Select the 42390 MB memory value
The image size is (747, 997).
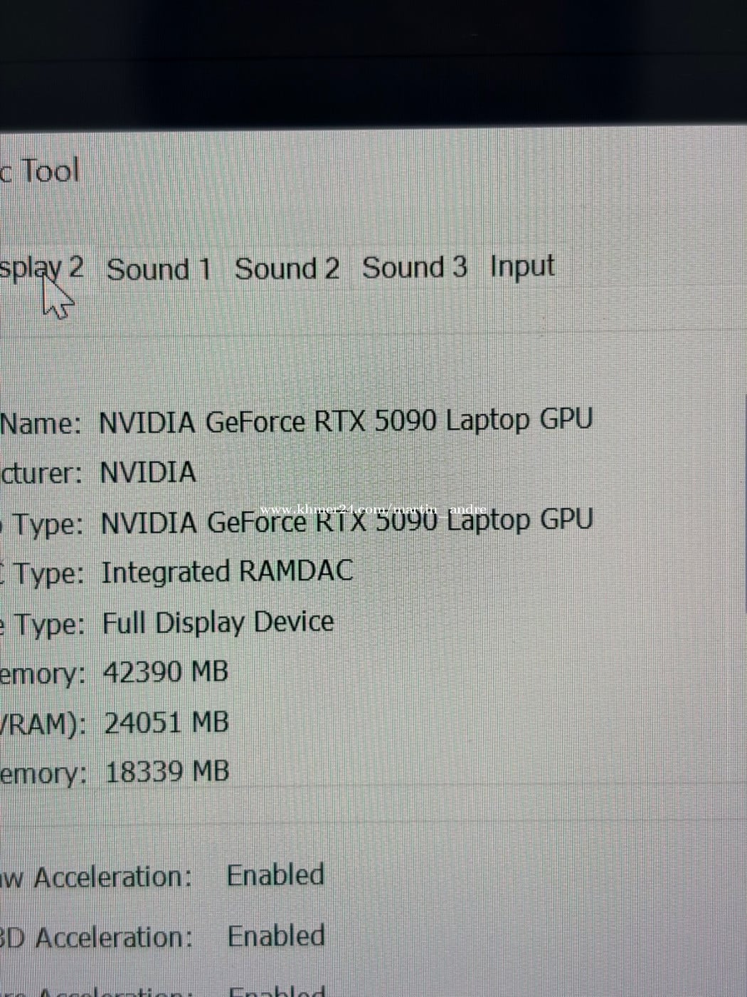pyautogui.click(x=165, y=672)
